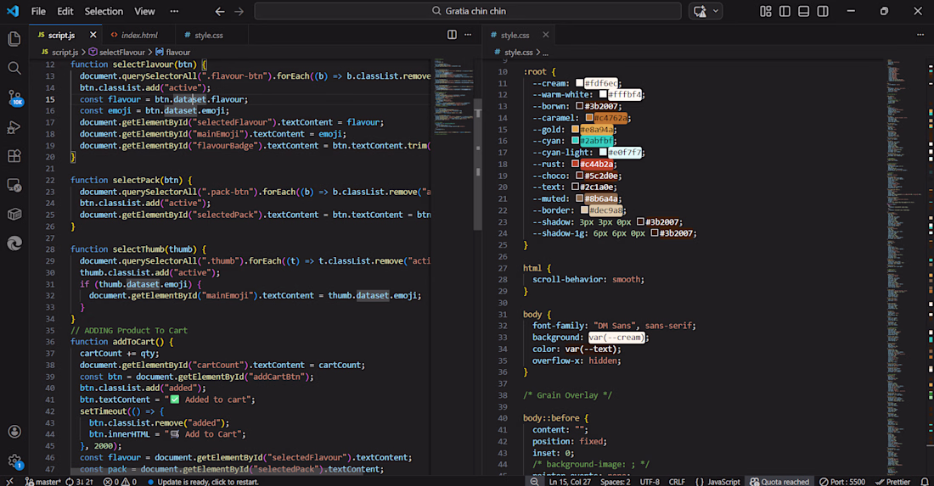
Task: Click the Gratia chin chin search box
Action: click(x=468, y=11)
